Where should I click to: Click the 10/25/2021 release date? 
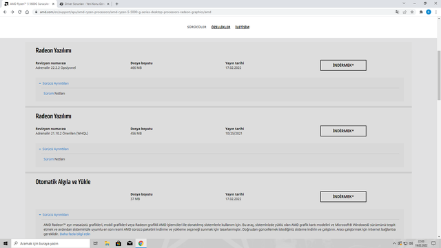[234, 134]
